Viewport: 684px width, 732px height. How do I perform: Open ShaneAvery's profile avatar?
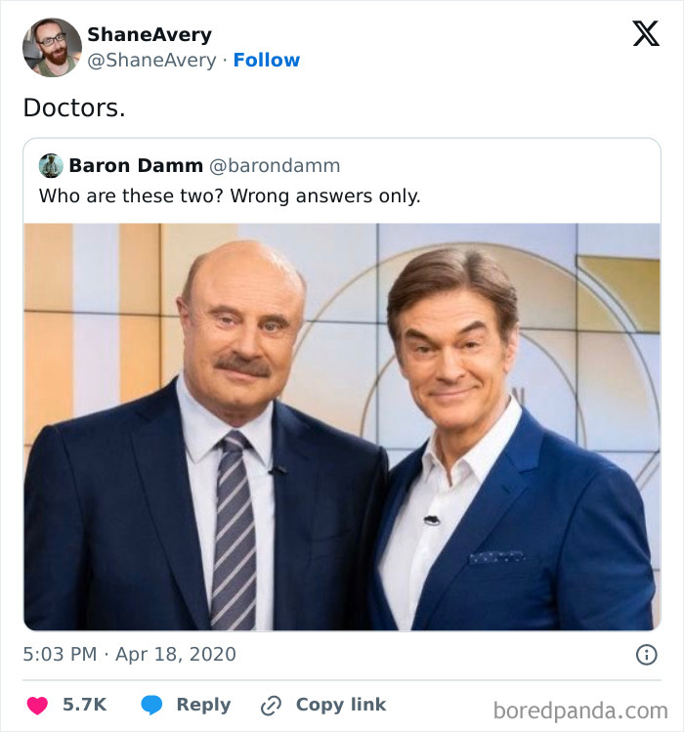tap(52, 47)
